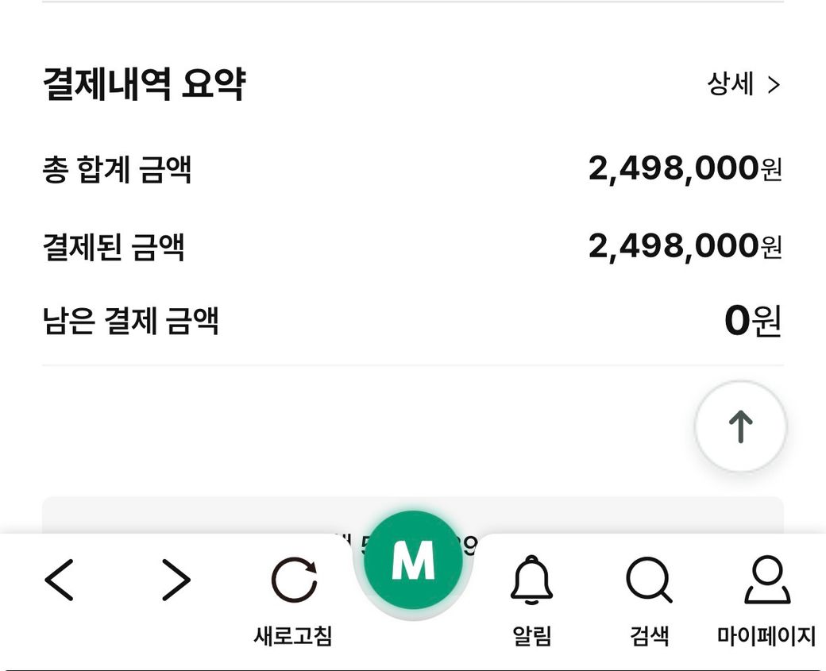Viewport: 826px width, 671px height.
Task: Tap the forward arrow in bottom navigation
Action: [176, 580]
